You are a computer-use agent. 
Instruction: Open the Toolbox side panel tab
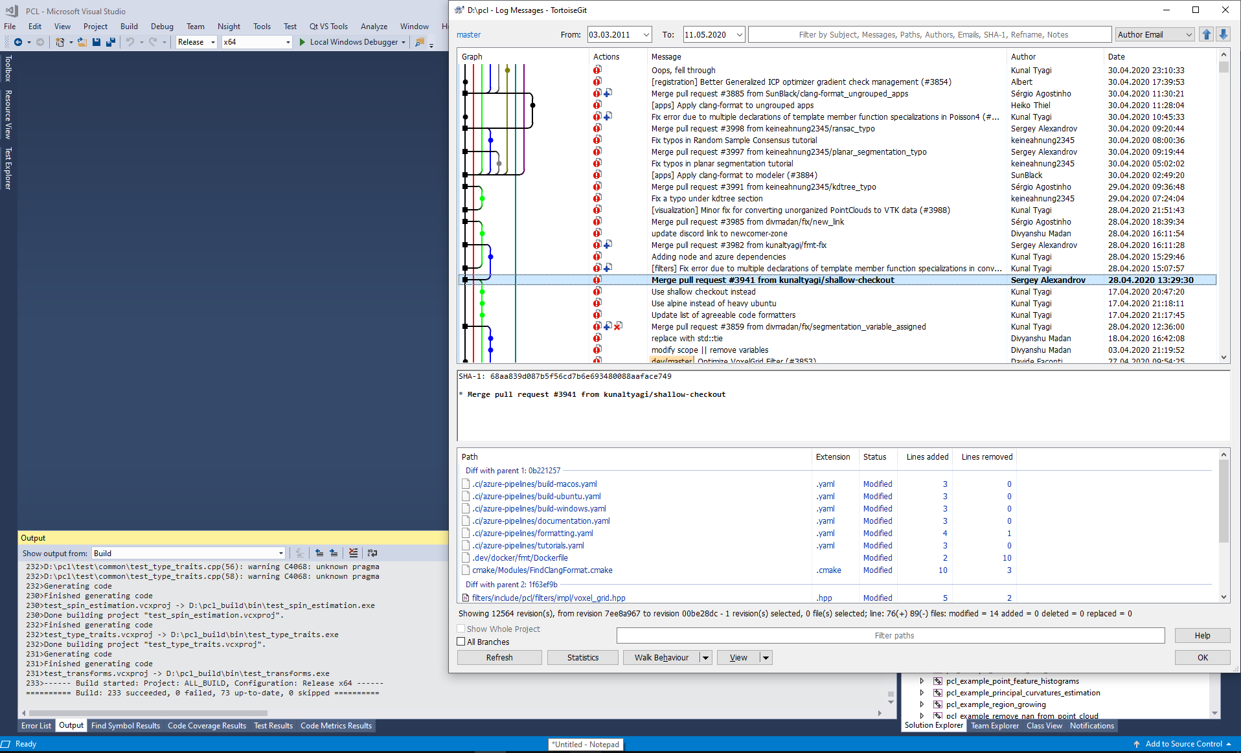(x=8, y=69)
